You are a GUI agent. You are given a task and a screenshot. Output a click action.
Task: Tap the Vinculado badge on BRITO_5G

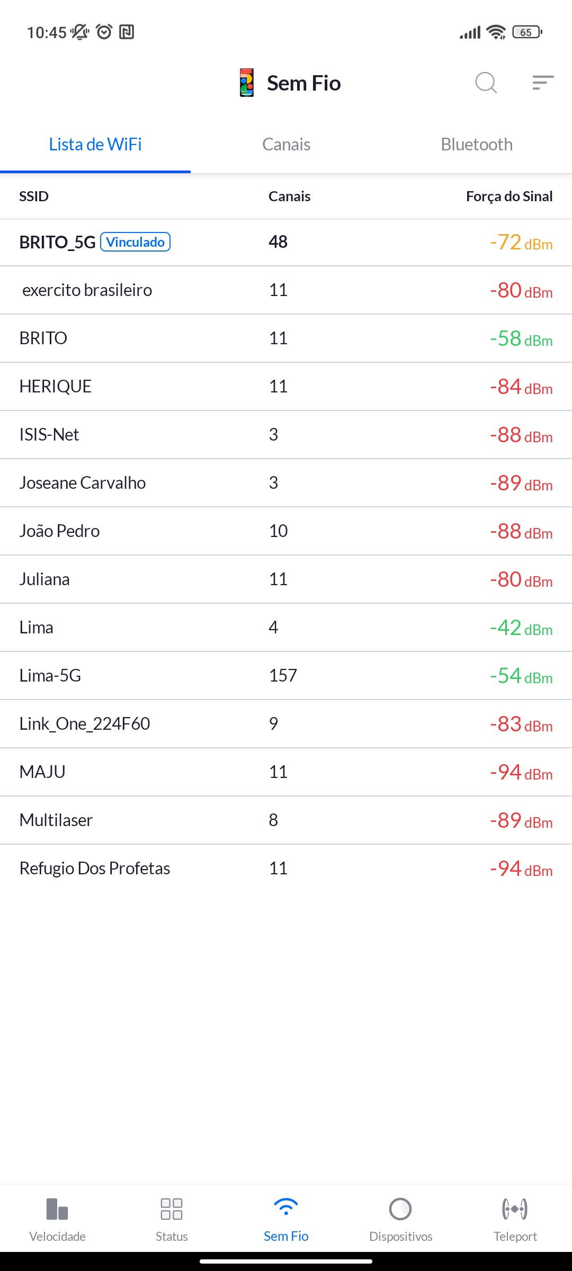(135, 242)
